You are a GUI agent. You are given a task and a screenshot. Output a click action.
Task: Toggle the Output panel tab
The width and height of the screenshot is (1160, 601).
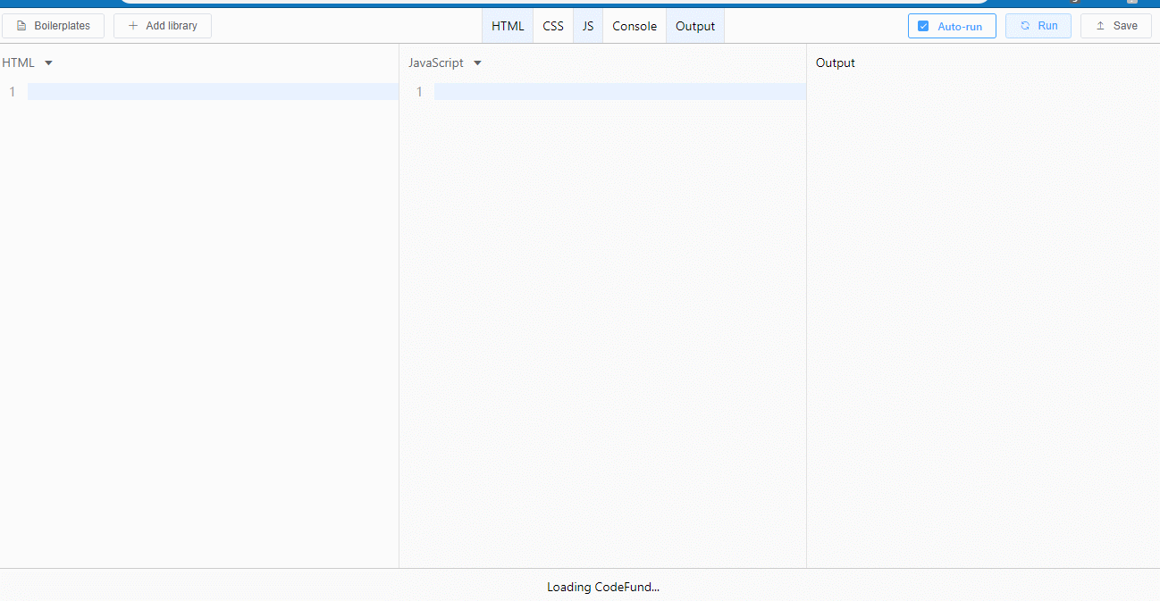pyautogui.click(x=695, y=26)
